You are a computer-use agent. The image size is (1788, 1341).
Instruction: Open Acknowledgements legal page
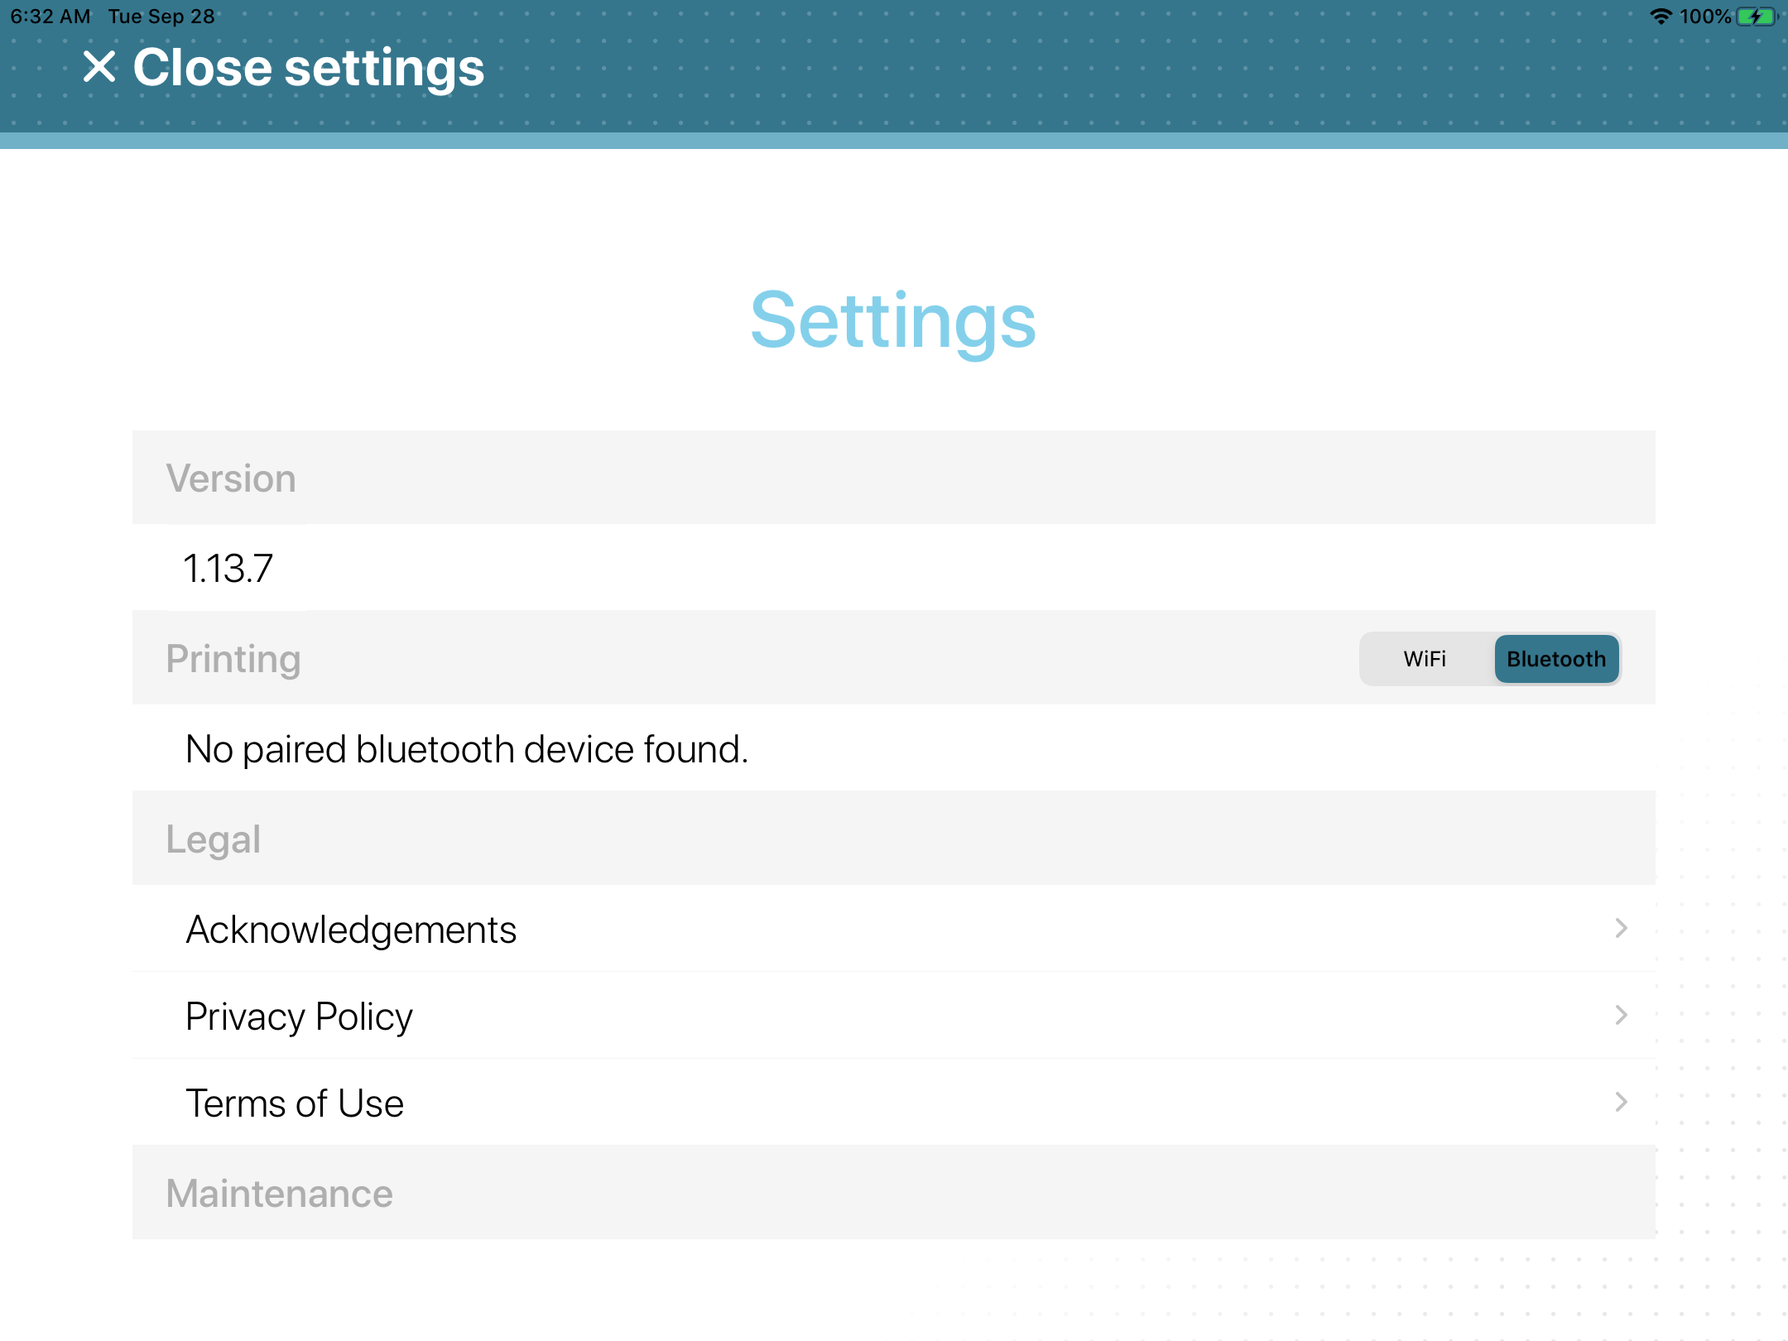[894, 928]
